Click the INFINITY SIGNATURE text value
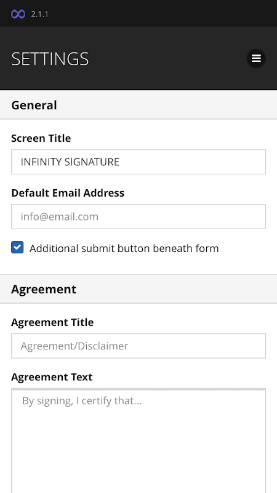The image size is (277, 493). [70, 162]
